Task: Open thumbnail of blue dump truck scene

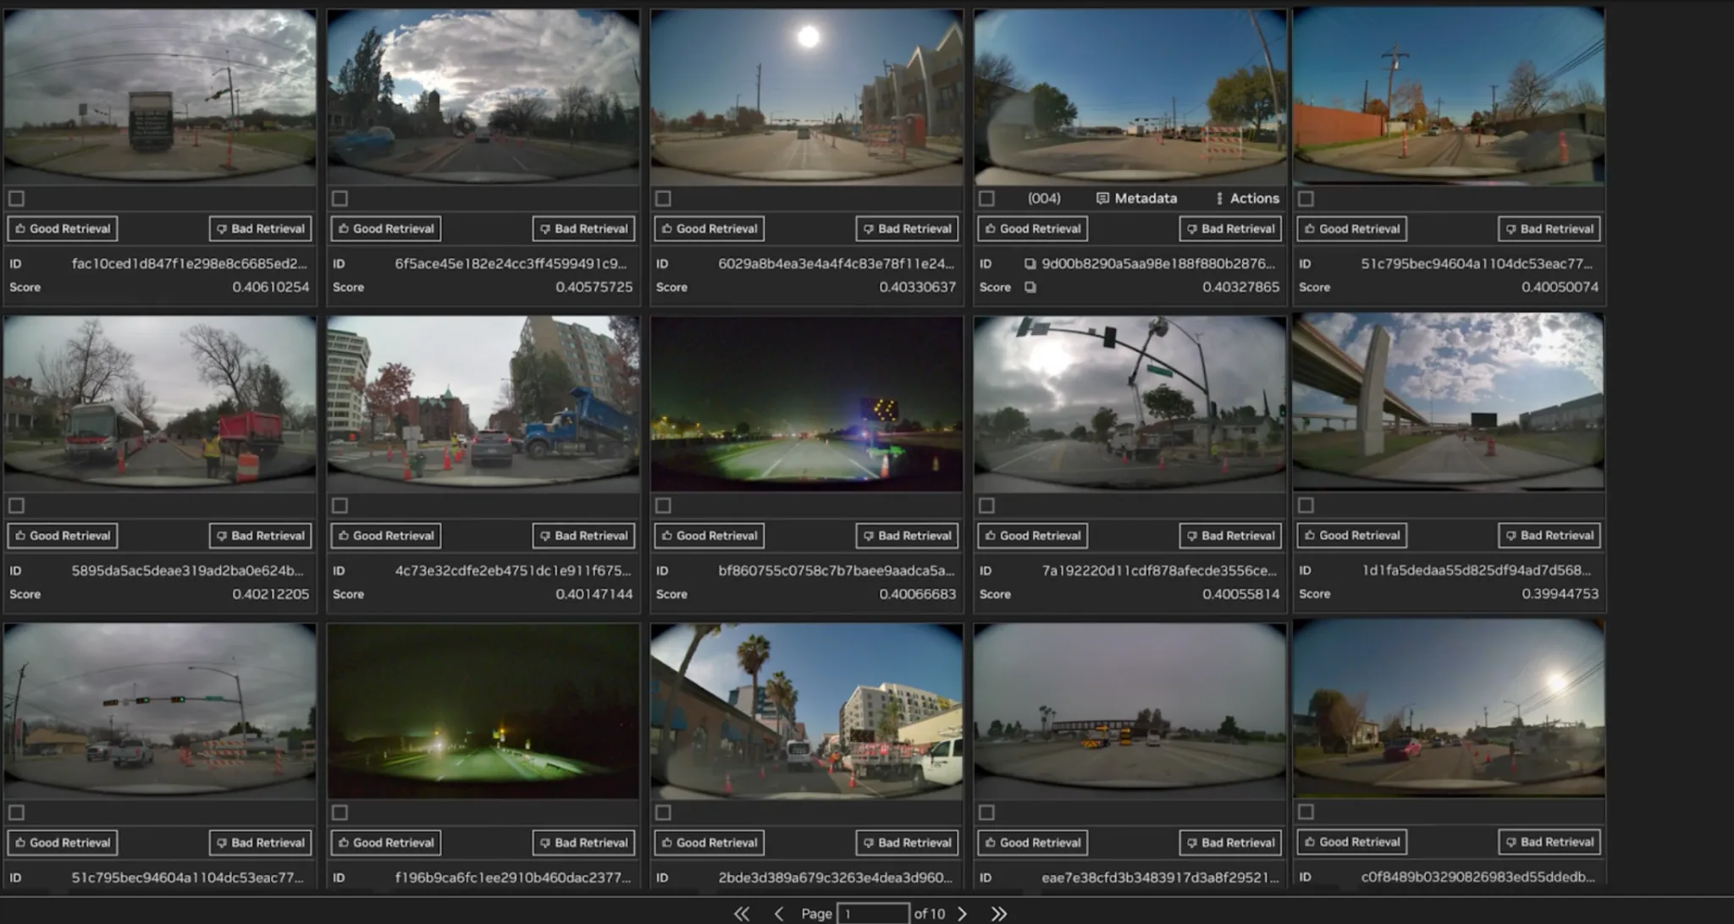Action: (483, 403)
